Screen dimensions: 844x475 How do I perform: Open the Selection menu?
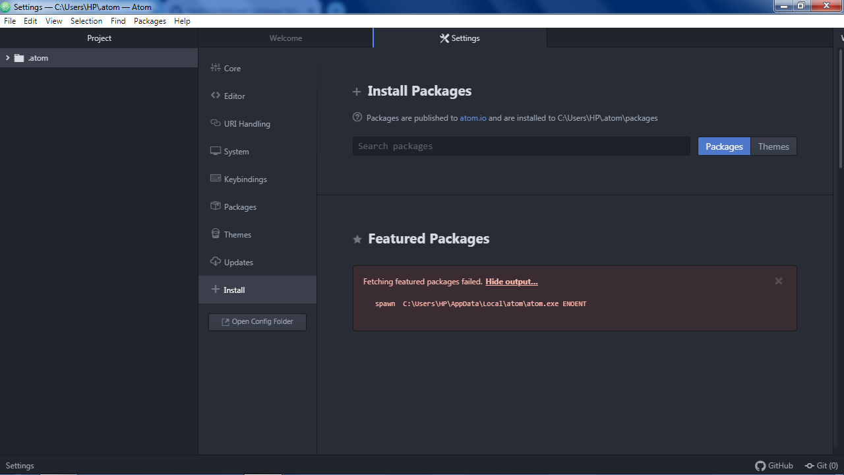click(86, 20)
